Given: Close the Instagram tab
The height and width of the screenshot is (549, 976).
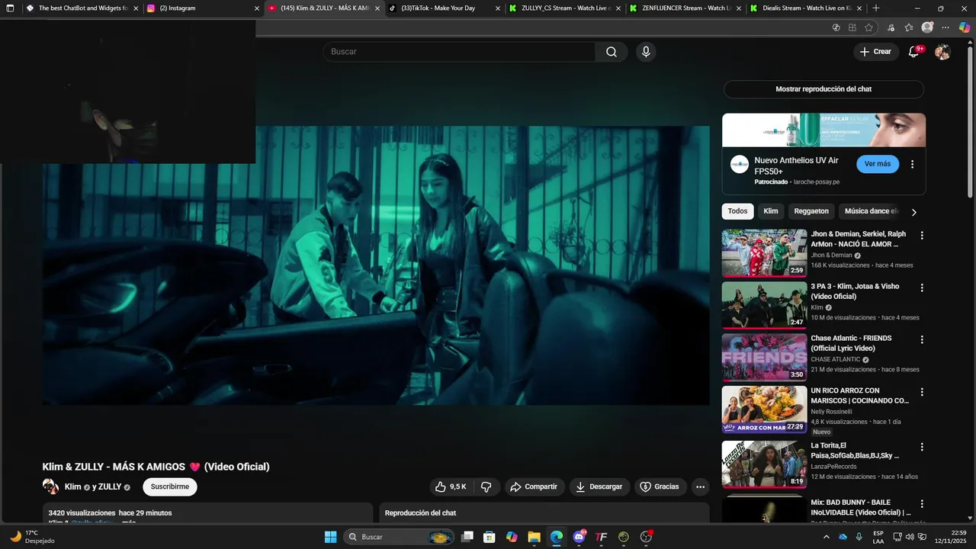Looking at the screenshot, I should (257, 8).
